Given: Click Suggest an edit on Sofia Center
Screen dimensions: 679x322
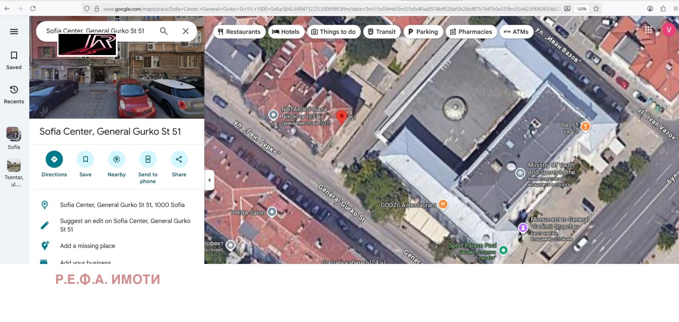Looking at the screenshot, I should click(x=125, y=225).
